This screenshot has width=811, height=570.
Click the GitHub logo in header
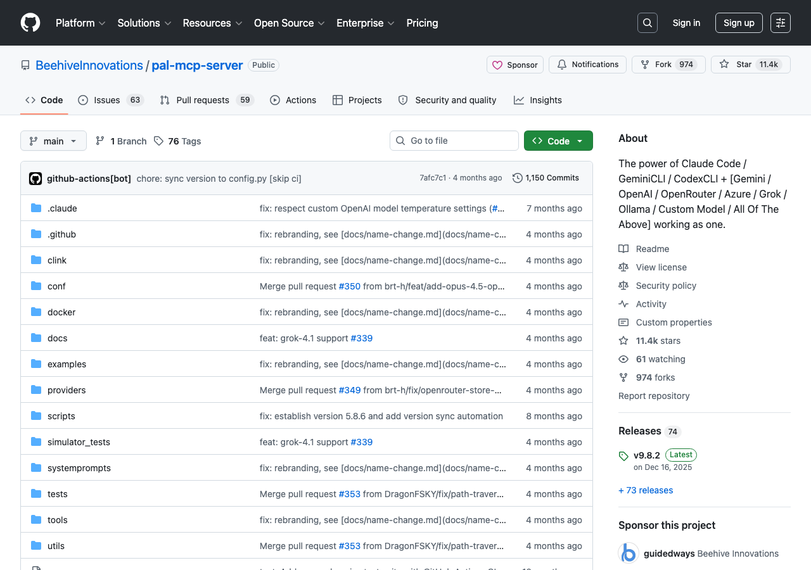30,23
